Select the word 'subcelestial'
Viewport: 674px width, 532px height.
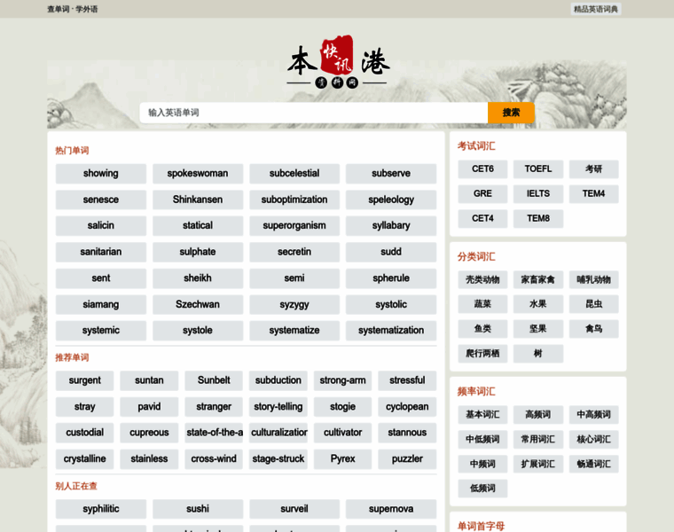coord(294,174)
